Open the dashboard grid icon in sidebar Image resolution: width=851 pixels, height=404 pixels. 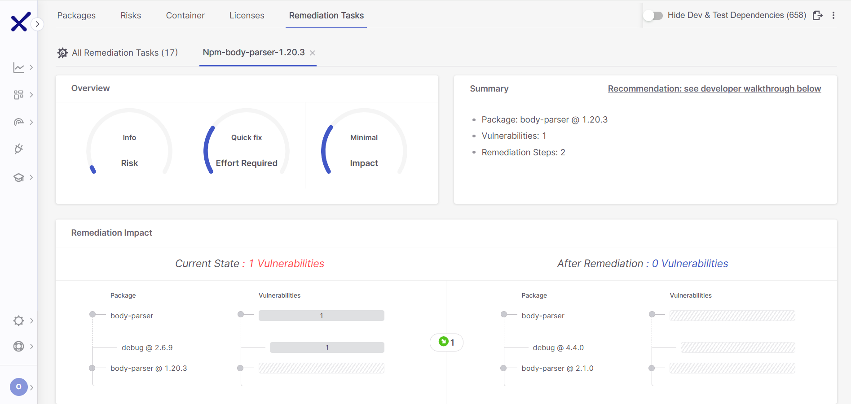click(18, 95)
